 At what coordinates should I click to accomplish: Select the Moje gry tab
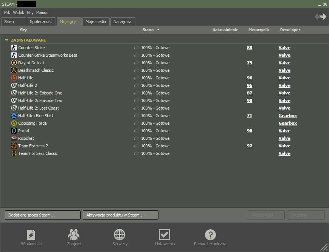pos(69,22)
